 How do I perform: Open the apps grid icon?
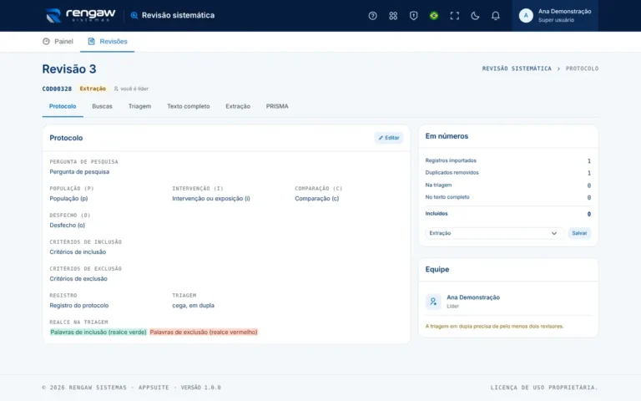point(393,16)
